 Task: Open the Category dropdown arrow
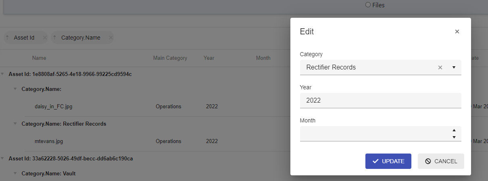pyautogui.click(x=454, y=67)
